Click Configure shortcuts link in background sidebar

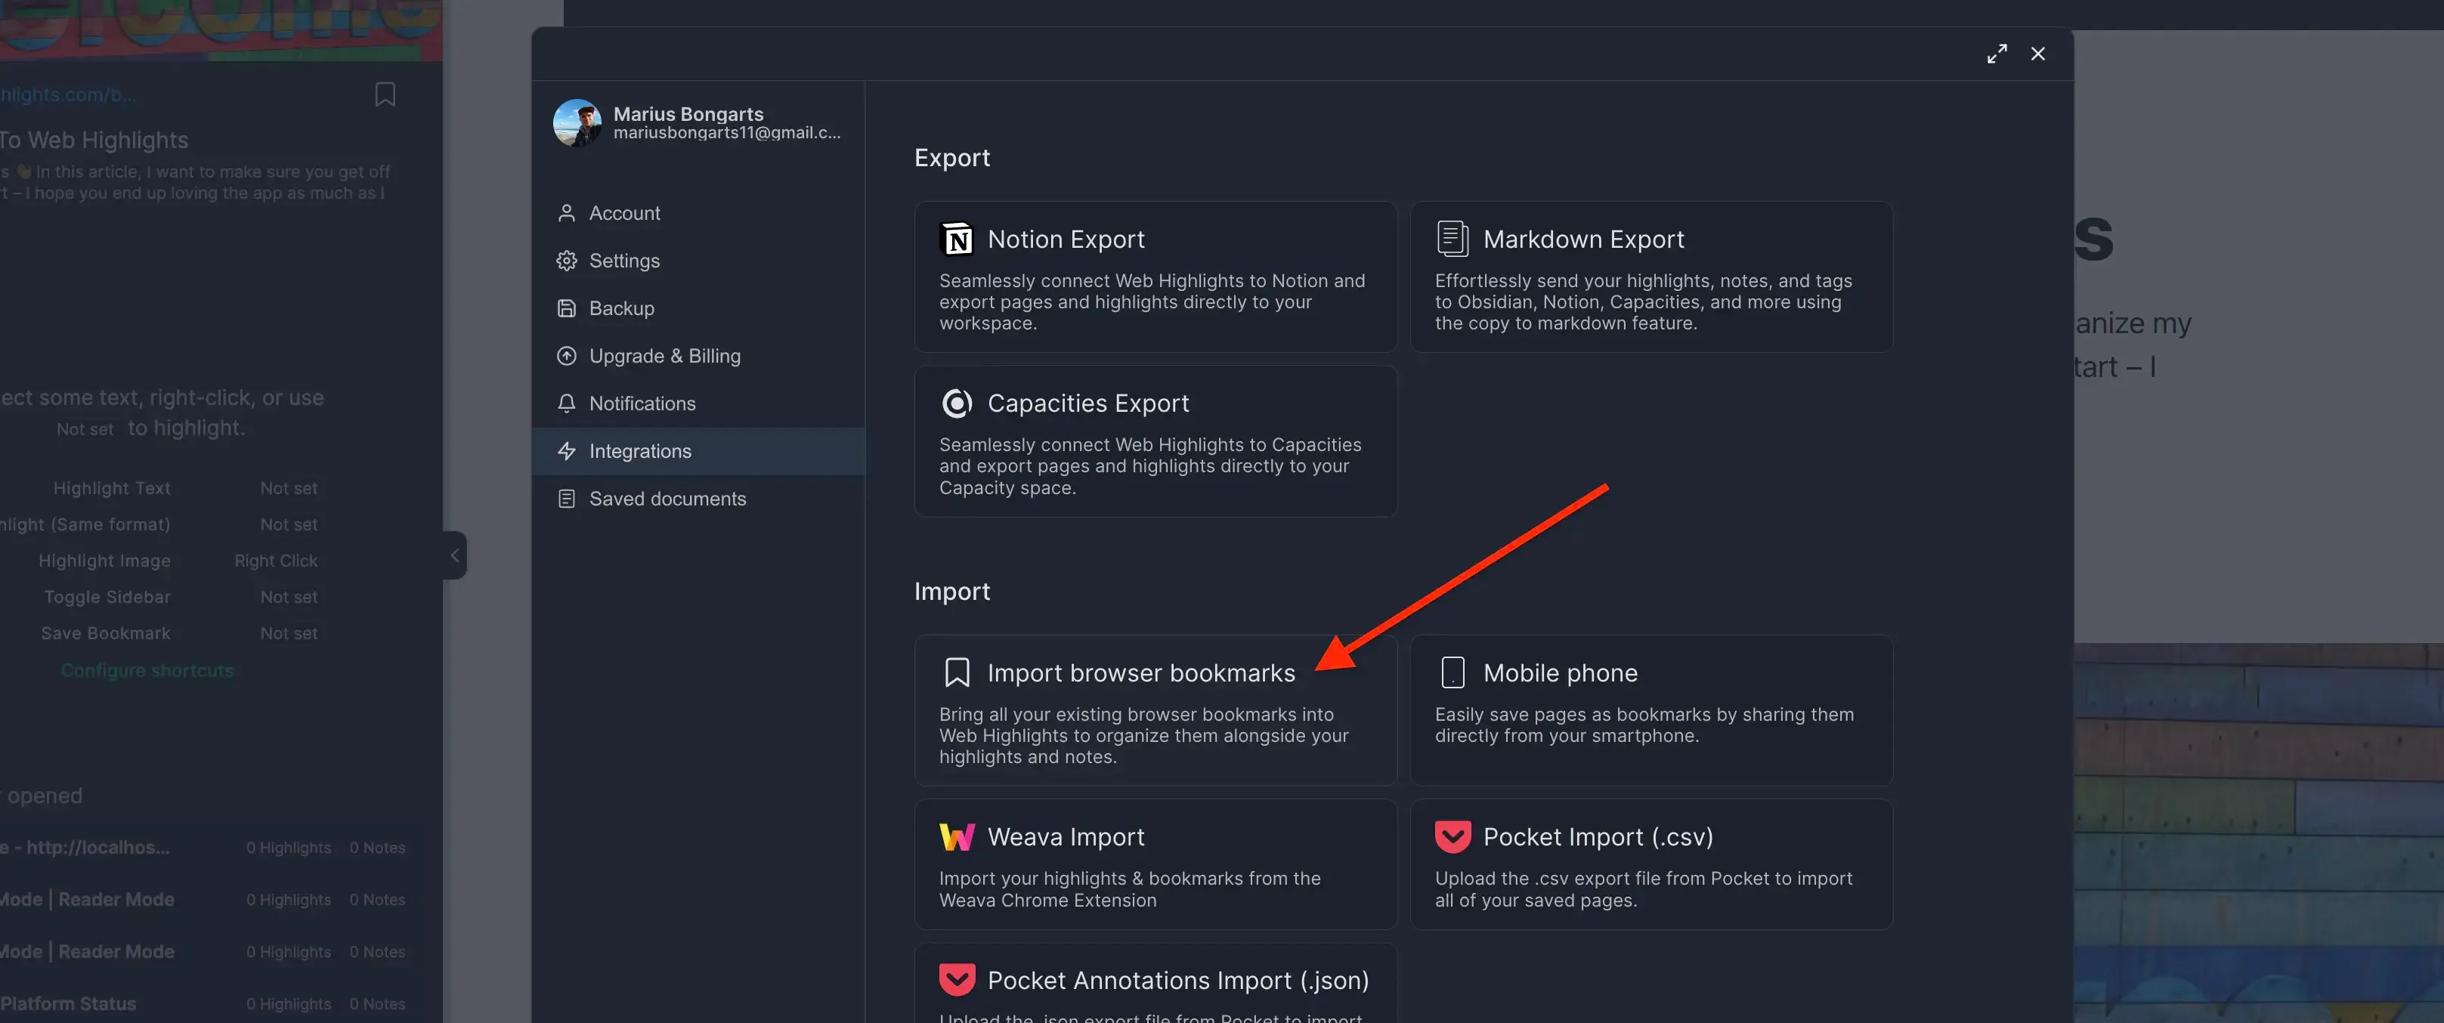[x=147, y=670]
